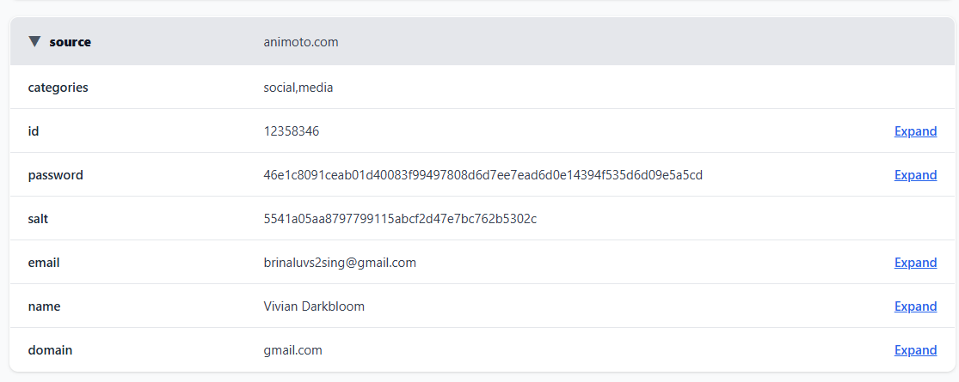Click the password field label

55,175
